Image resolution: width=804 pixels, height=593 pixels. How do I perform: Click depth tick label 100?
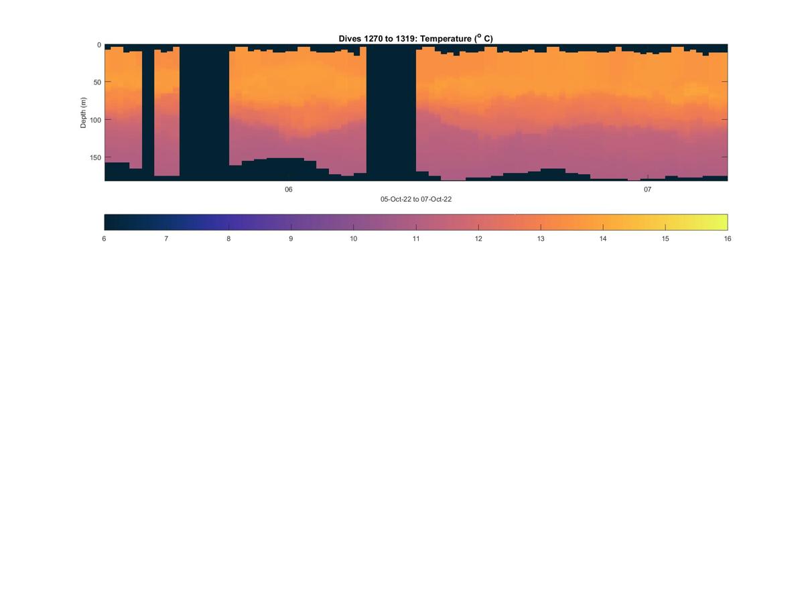point(95,120)
